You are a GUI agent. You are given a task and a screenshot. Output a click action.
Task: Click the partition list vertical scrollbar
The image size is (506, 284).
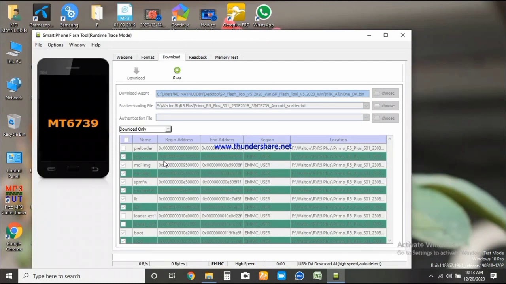[390, 190]
